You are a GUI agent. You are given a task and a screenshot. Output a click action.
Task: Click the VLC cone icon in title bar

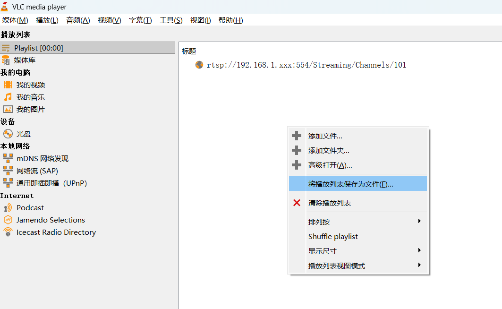pos(4,7)
